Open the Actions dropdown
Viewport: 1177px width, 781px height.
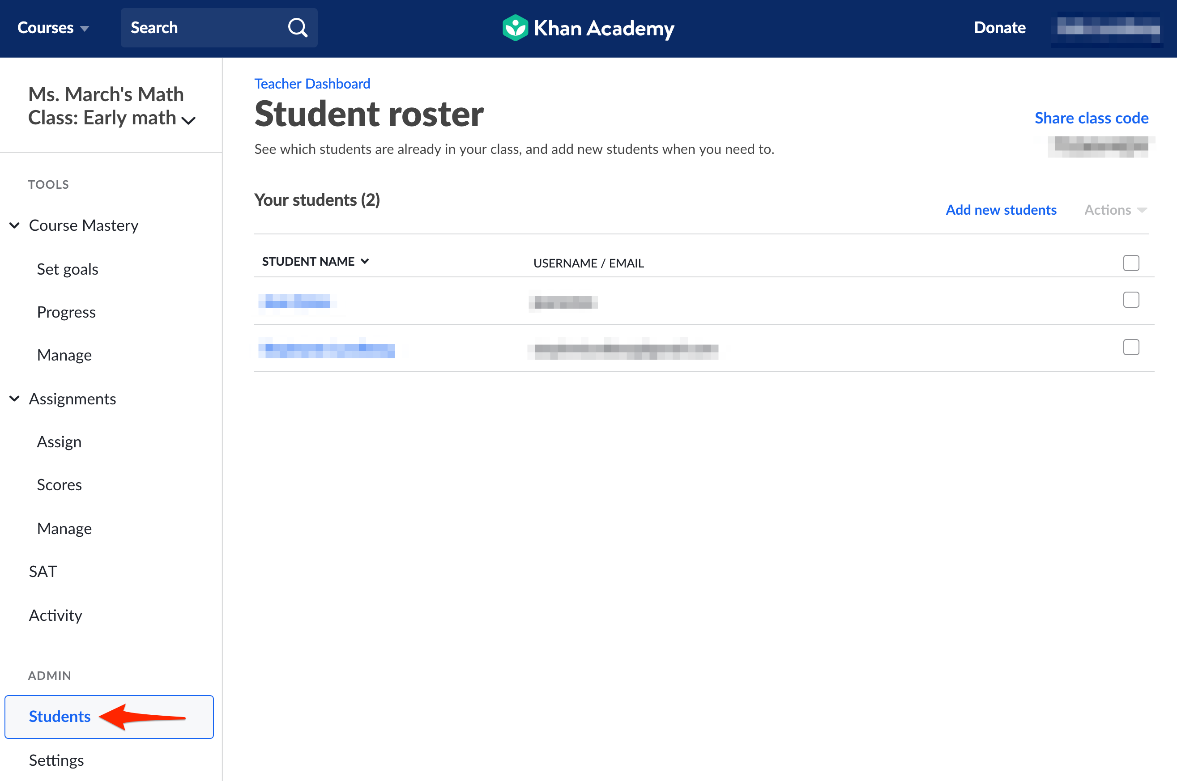pos(1116,210)
